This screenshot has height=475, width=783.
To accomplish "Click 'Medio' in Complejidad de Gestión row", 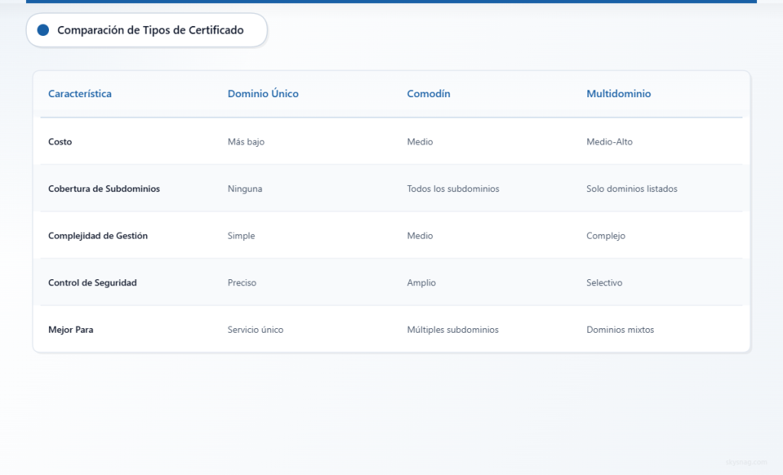I will (x=420, y=236).
